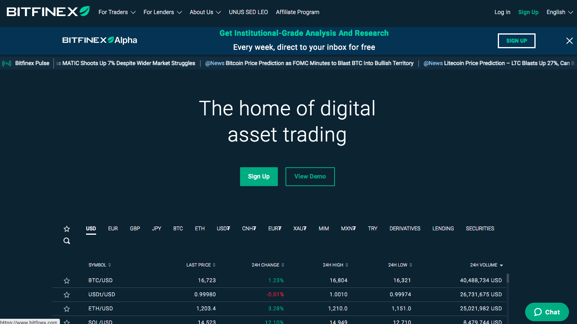Select the XAU₮ market tab
The height and width of the screenshot is (324, 577).
tap(300, 228)
